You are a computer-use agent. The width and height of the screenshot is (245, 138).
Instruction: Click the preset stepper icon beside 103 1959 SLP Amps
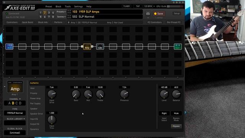pos(69,12)
